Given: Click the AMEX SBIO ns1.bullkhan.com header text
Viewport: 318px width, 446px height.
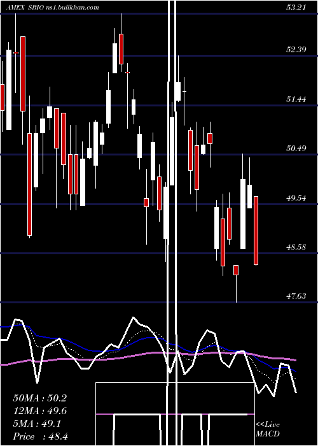Looking at the screenshot, I should (52, 8).
